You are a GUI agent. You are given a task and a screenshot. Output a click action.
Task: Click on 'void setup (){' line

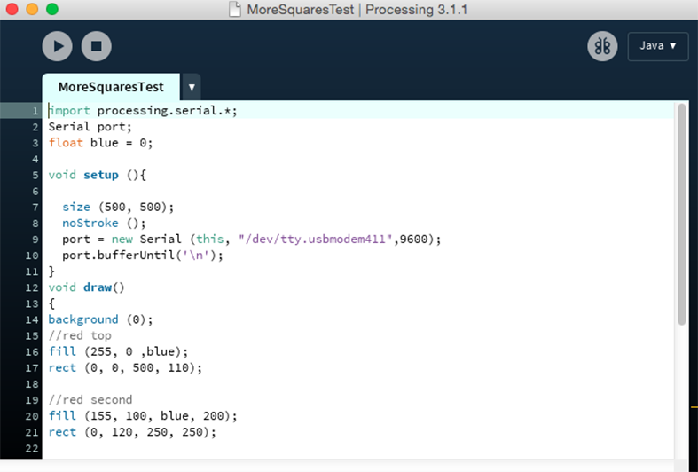tap(97, 175)
